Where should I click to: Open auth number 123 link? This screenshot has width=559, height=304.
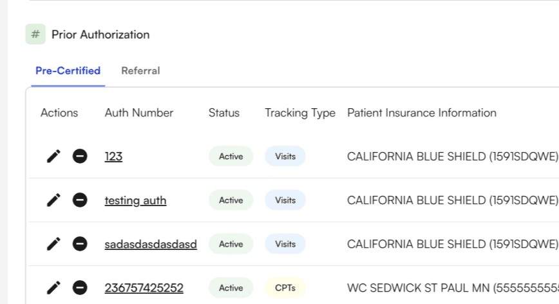[113, 157]
